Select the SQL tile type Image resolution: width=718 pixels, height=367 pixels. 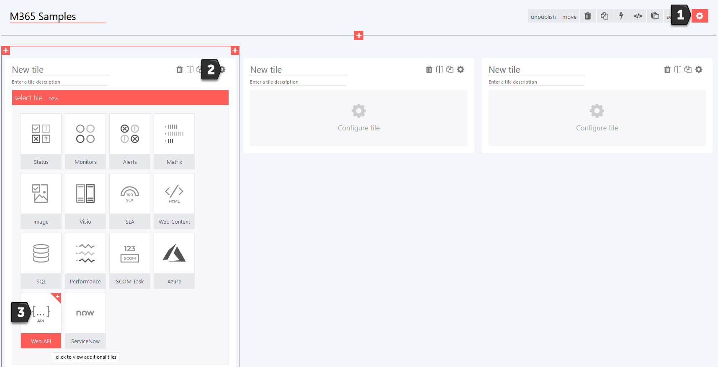coord(41,261)
